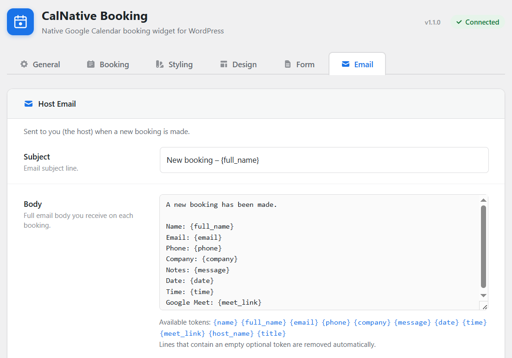
Task: Open the General tab
Action: tap(40, 64)
